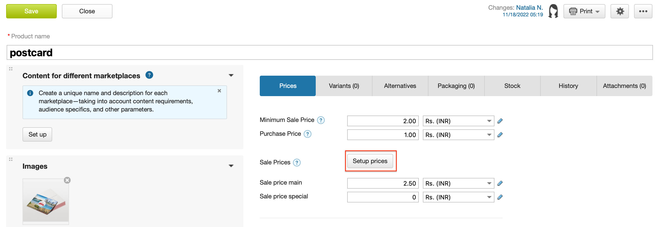
Task: Click edit pencil next to Sale price main
Action: (x=500, y=183)
